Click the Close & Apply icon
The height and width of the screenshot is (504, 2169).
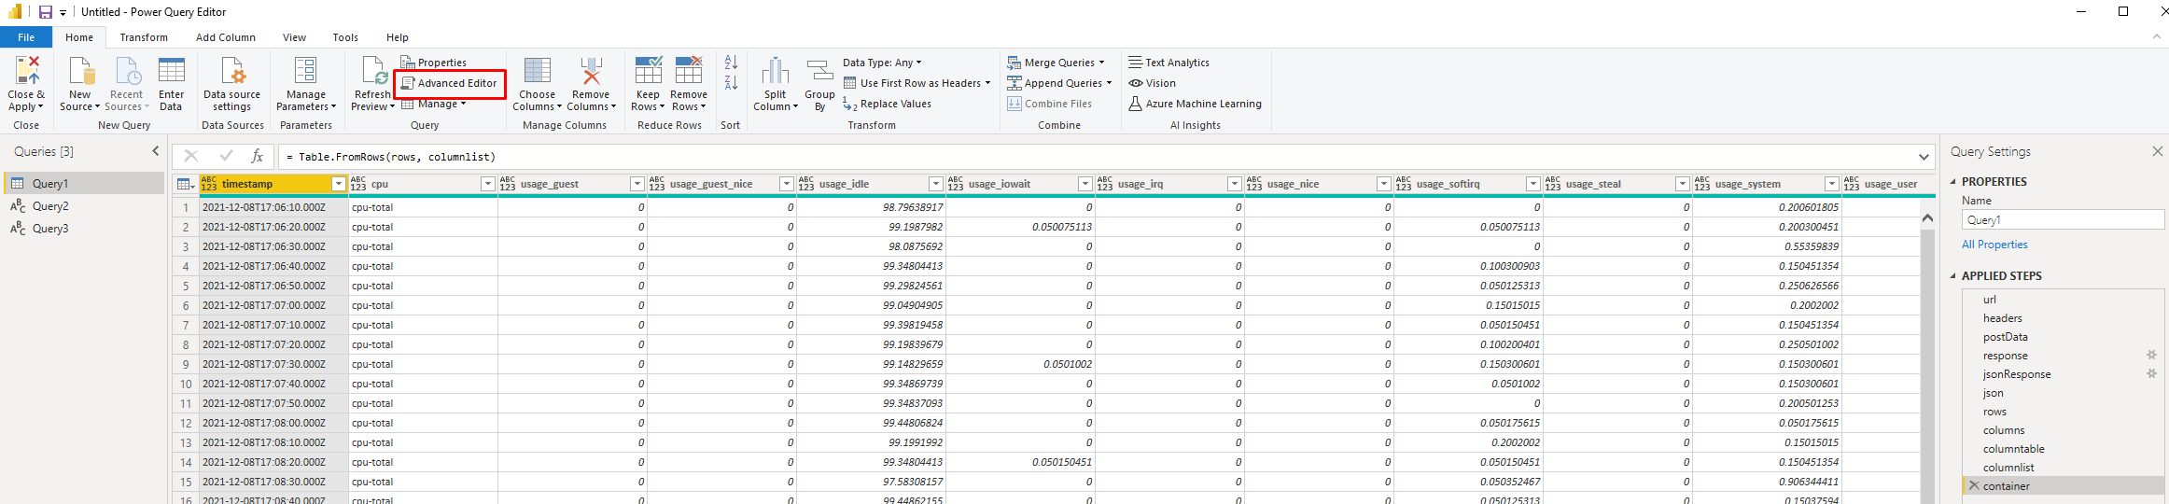(x=27, y=71)
